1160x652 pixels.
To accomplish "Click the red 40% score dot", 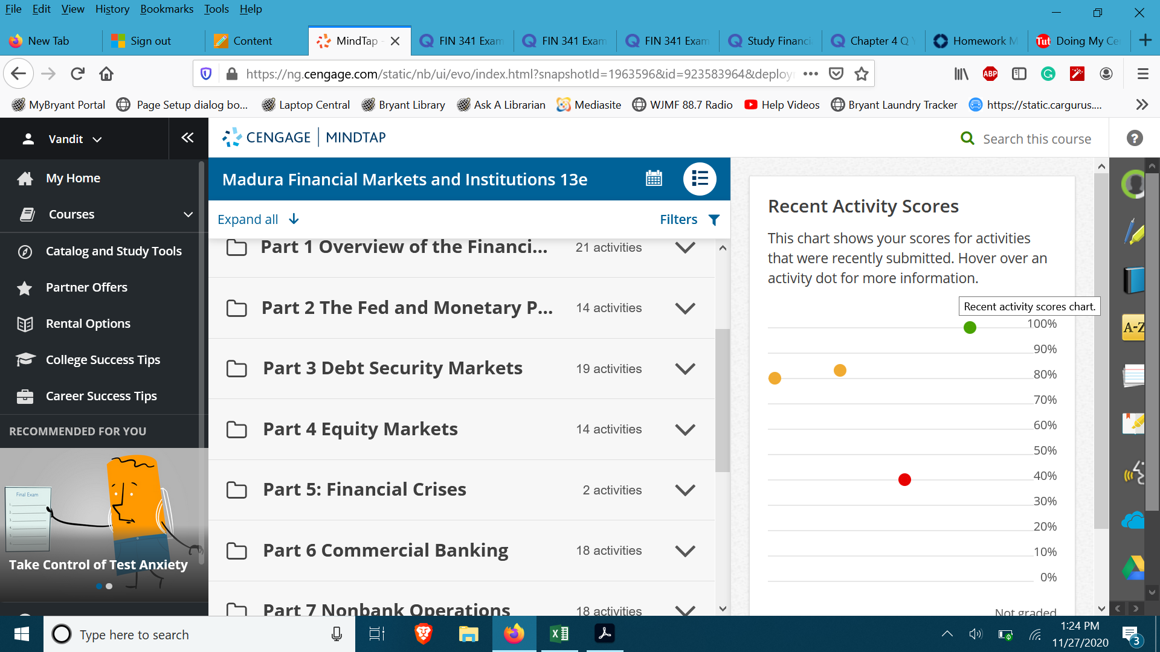I will (904, 479).
